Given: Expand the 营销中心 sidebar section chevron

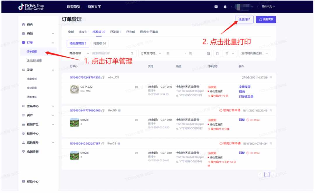Looking at the screenshot, I should coord(53,106).
